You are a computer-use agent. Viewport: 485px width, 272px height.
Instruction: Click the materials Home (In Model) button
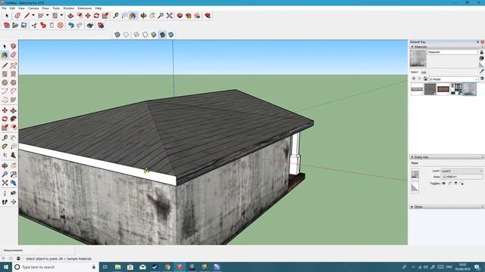coord(425,79)
